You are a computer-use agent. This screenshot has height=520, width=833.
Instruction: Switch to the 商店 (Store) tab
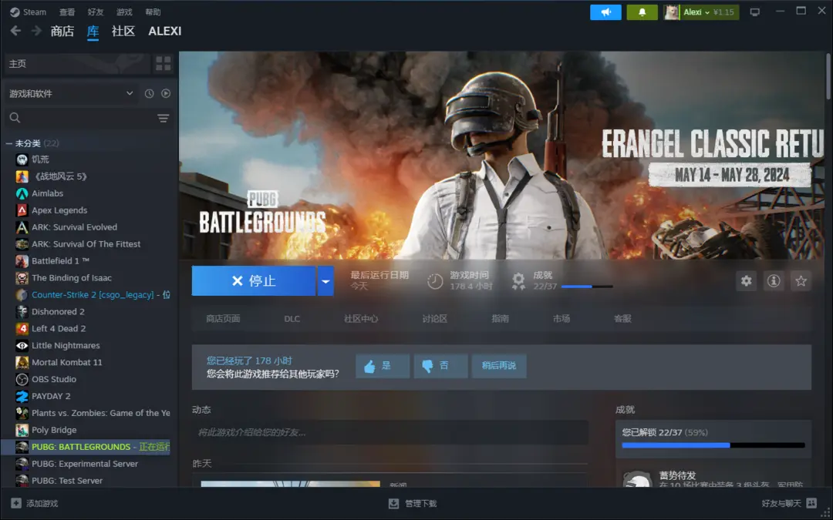[62, 32]
